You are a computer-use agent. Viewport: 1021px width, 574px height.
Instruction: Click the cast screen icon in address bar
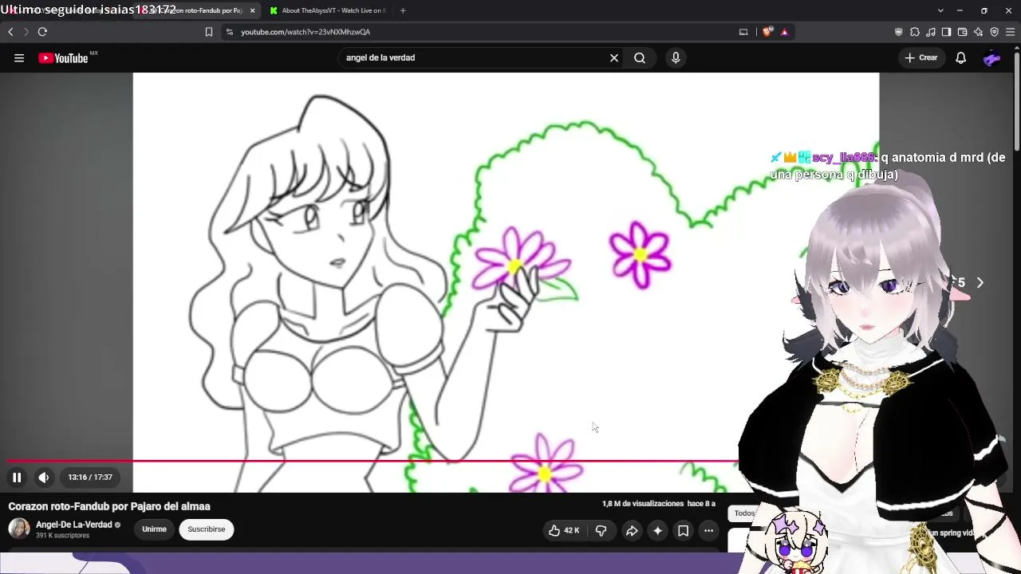click(743, 32)
